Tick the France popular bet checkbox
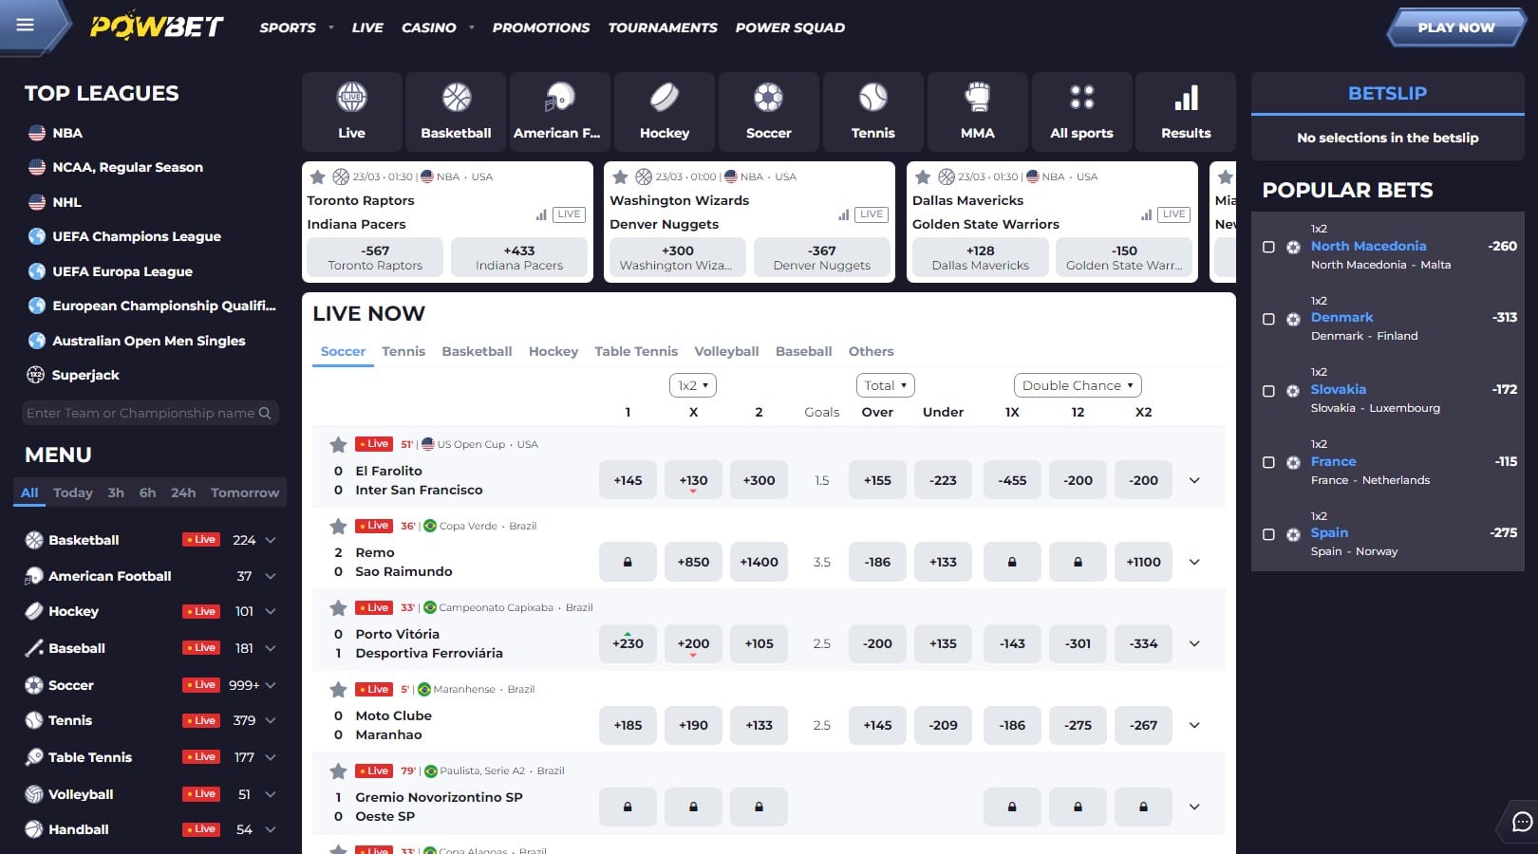Screen dimensions: 1538x854 (x=1268, y=463)
